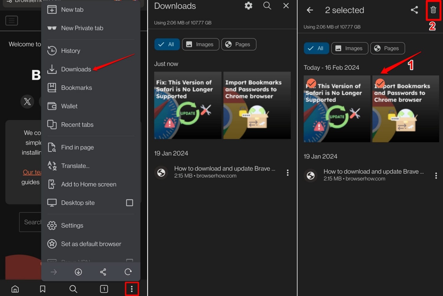The width and height of the screenshot is (443, 296).
Task: Open the three-dot browser menu in the bottom bar
Action: click(x=132, y=289)
